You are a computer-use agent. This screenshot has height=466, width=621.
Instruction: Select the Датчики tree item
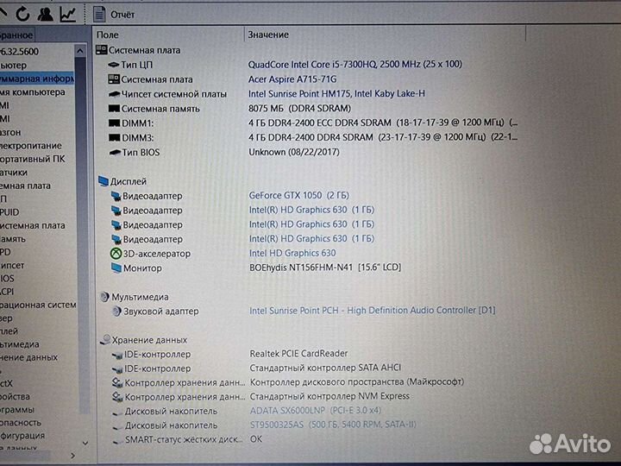point(14,173)
